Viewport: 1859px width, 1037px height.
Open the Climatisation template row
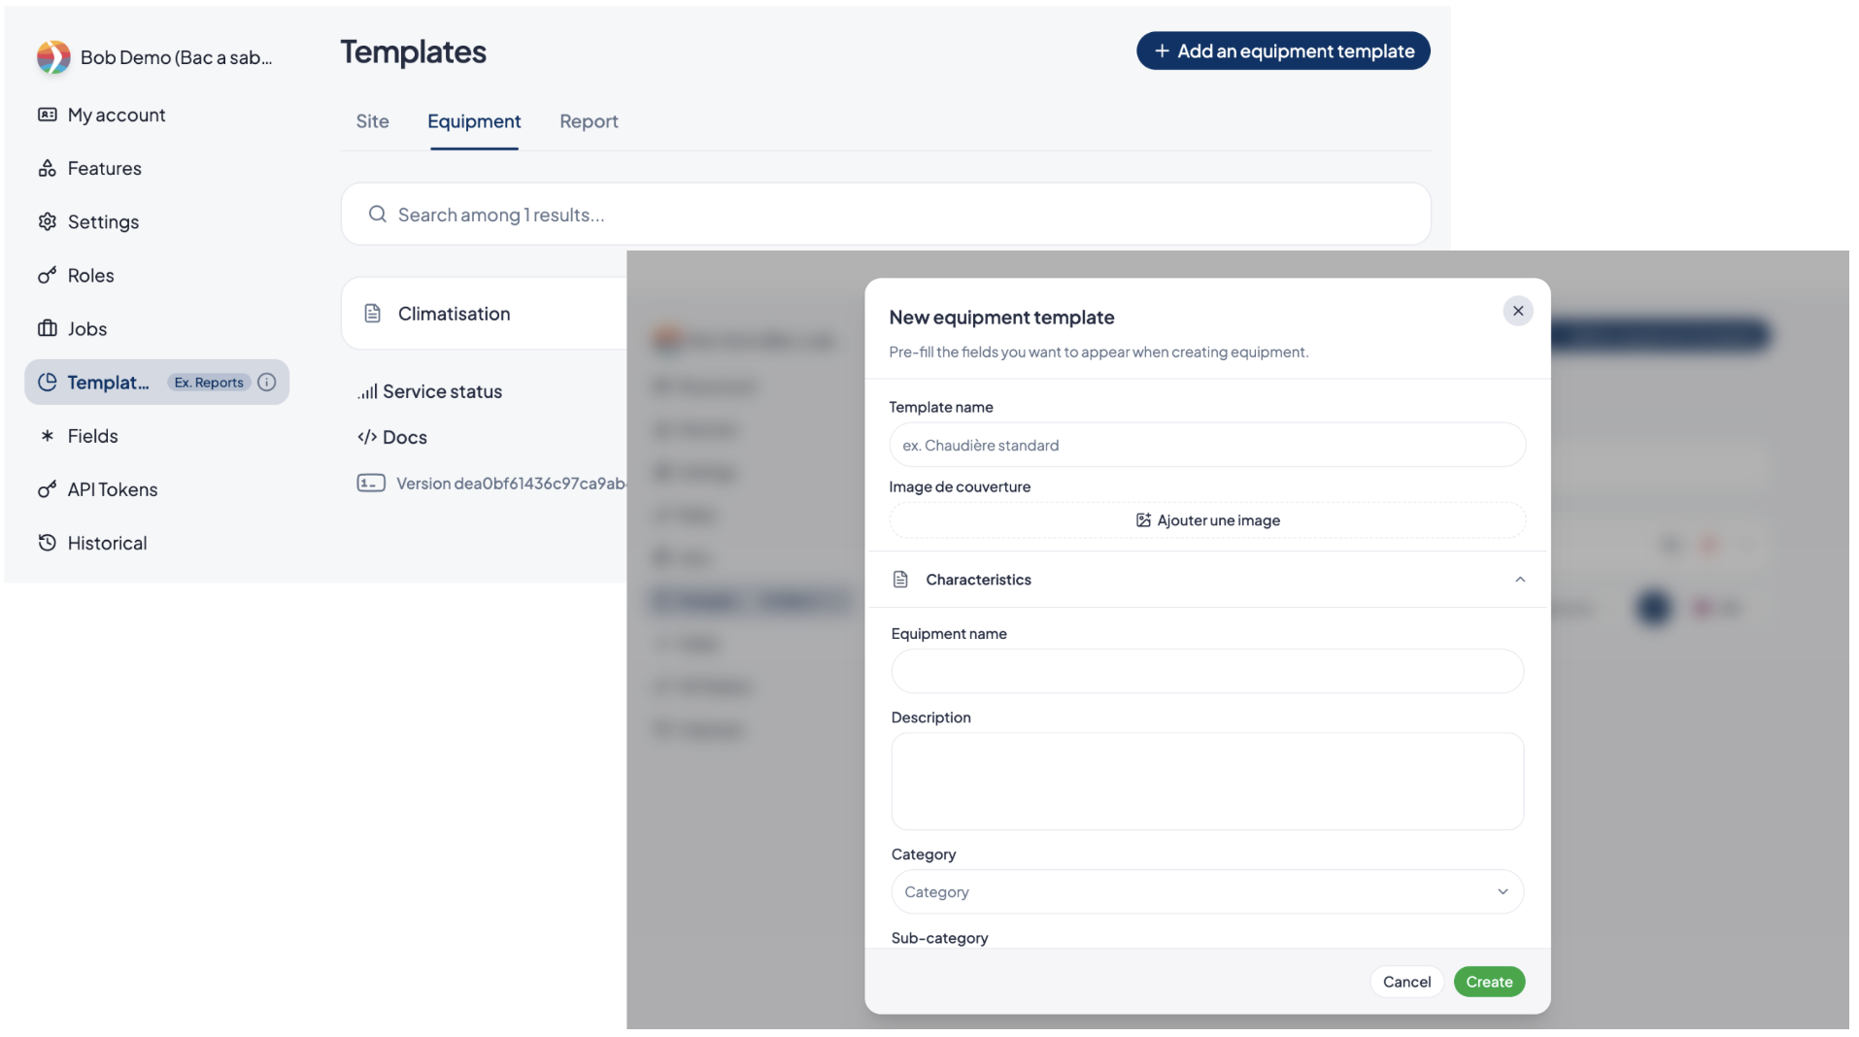485,314
